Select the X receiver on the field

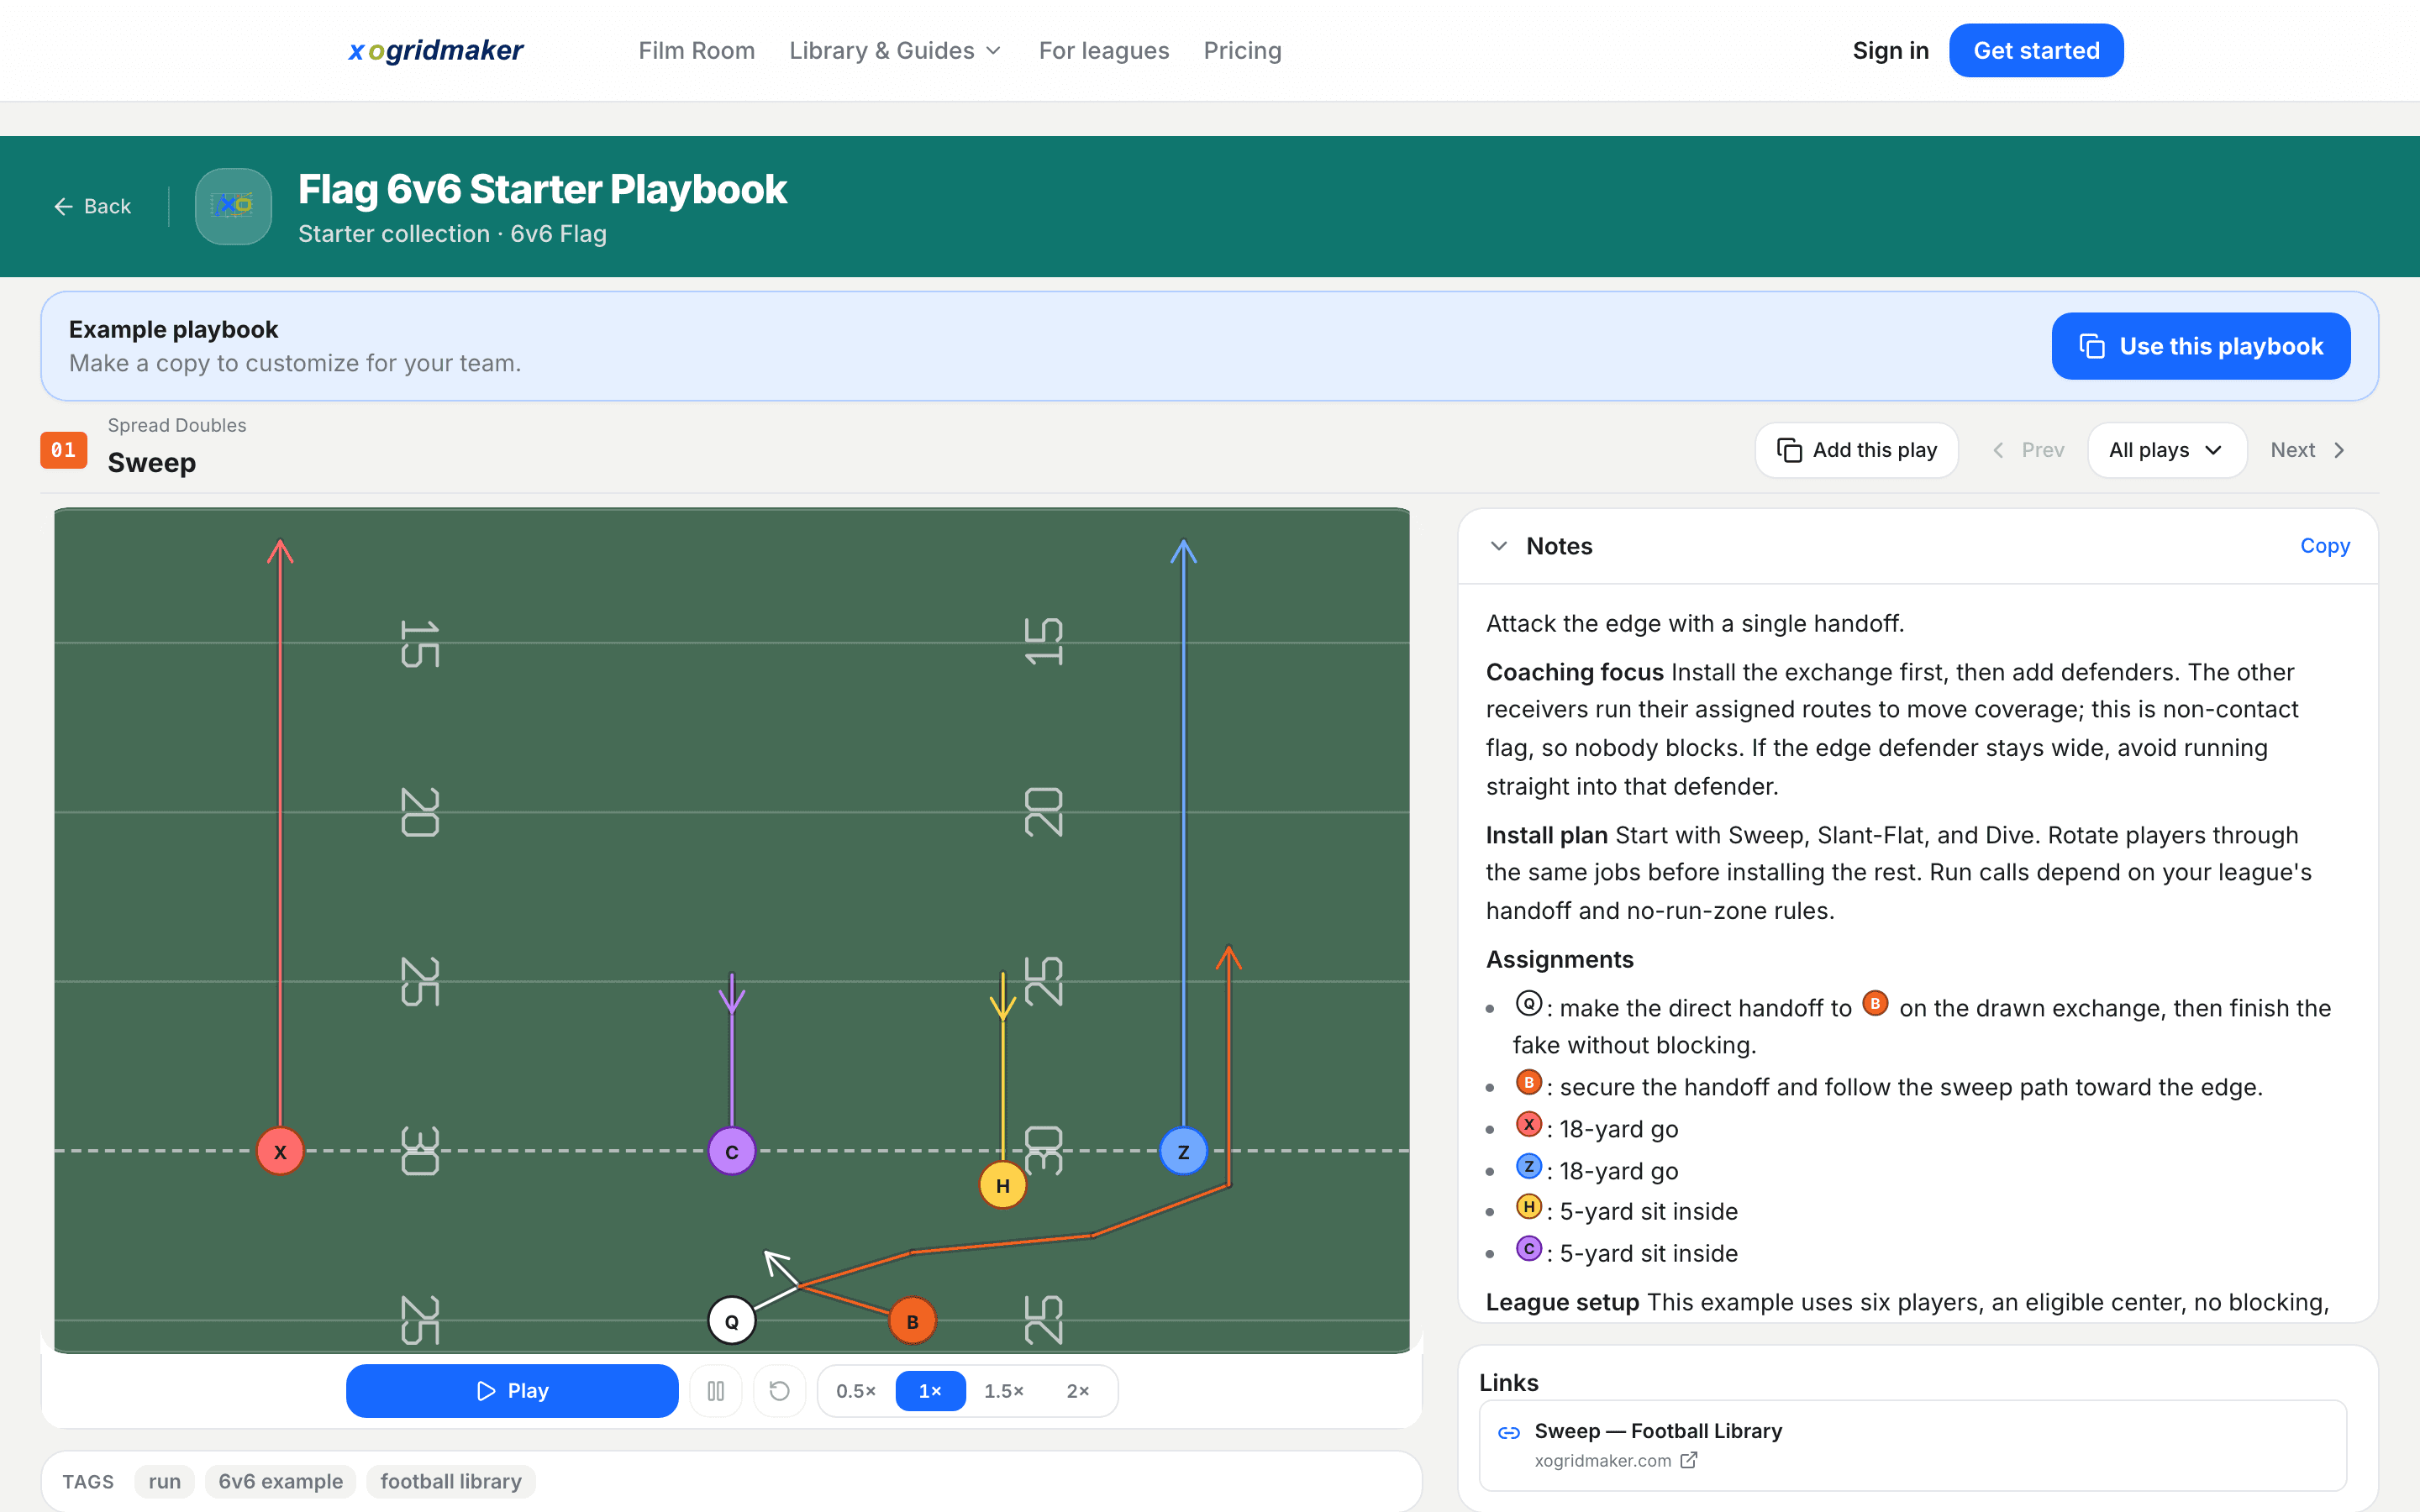point(280,1152)
